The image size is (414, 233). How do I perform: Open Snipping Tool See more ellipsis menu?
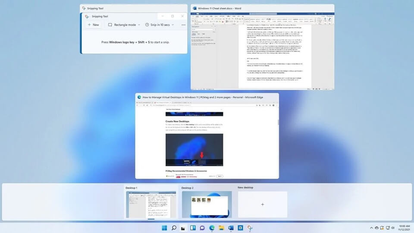click(x=184, y=25)
